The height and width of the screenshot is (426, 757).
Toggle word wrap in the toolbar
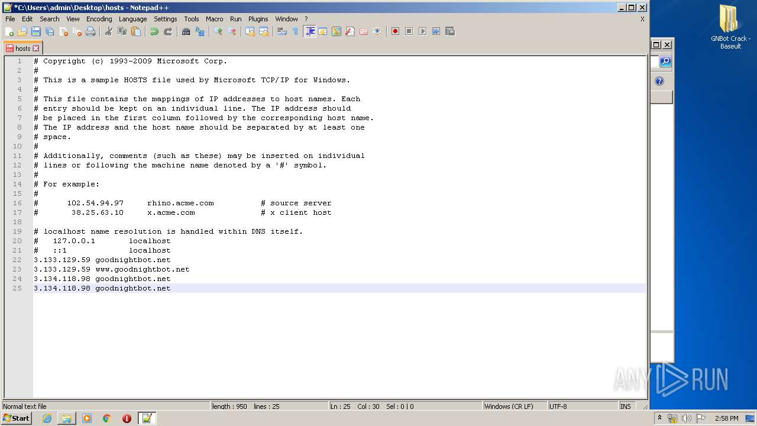coord(282,31)
